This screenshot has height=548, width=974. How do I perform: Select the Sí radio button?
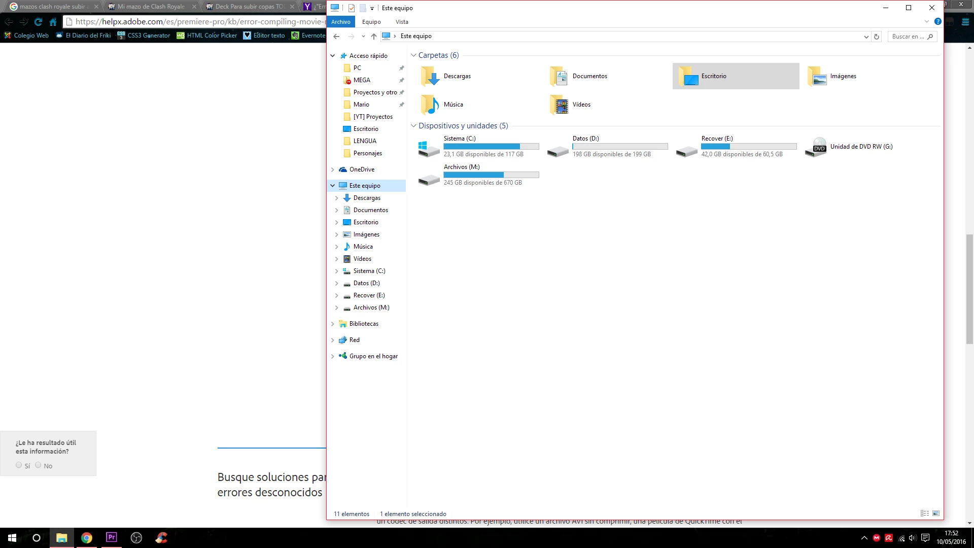[19, 465]
